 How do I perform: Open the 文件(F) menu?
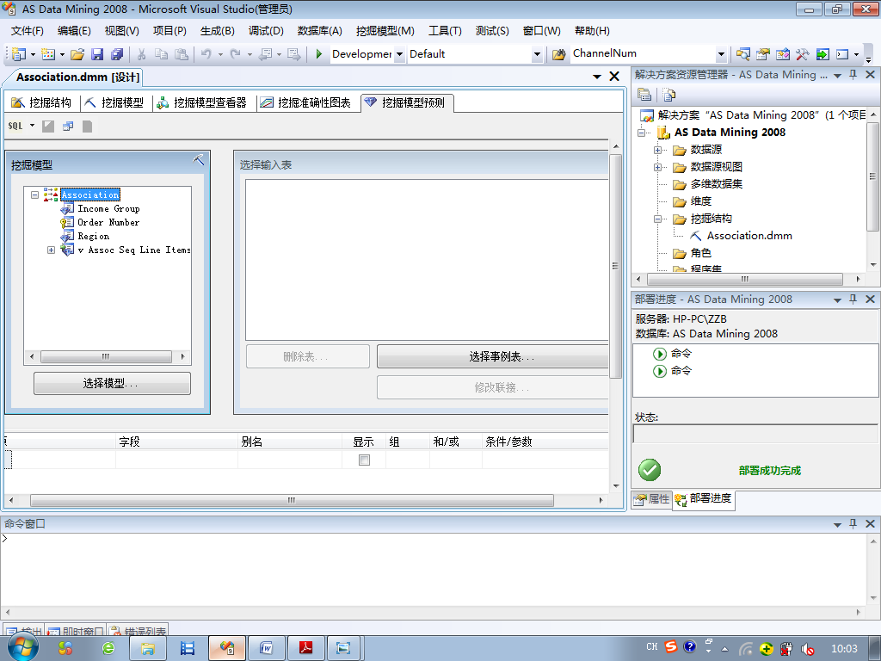[x=27, y=31]
